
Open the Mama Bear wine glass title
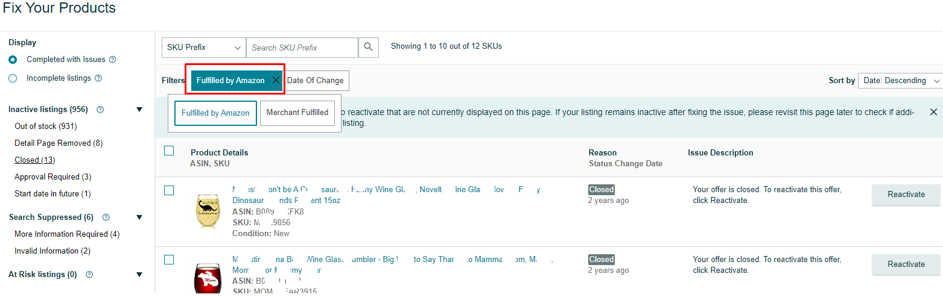click(x=392, y=265)
